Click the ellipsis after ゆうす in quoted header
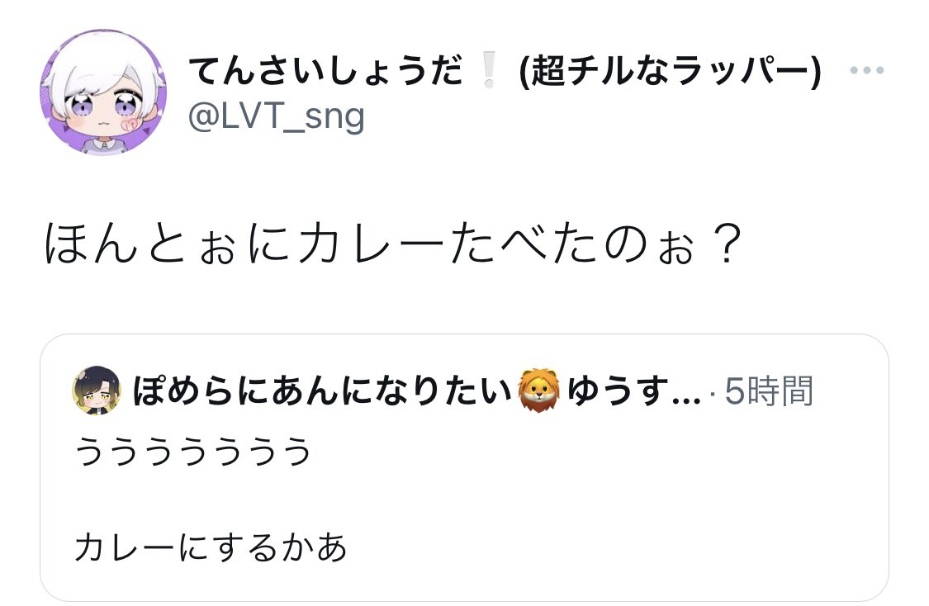 coord(687,397)
